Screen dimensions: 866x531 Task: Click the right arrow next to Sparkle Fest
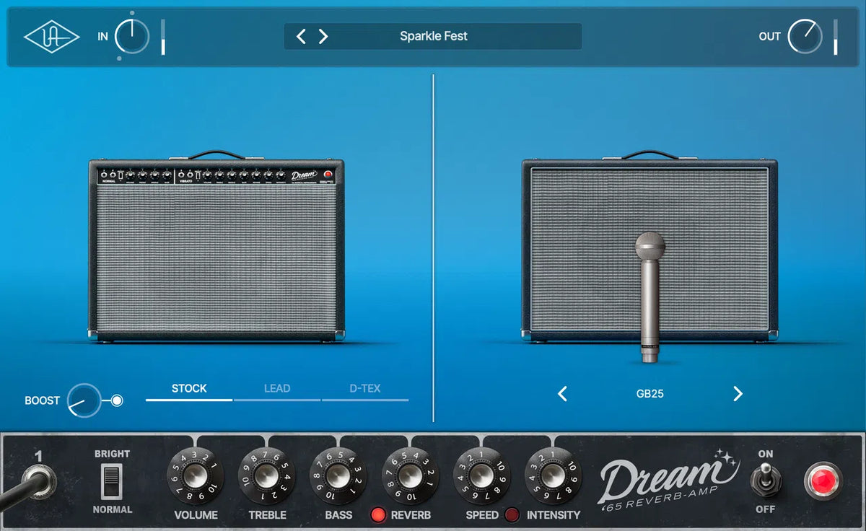tap(323, 35)
